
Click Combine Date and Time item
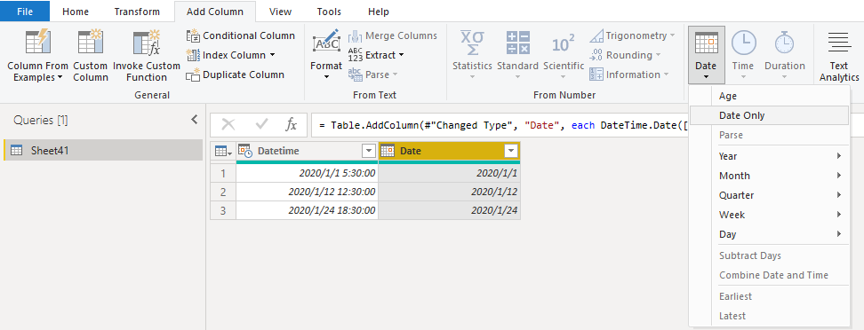769,275
